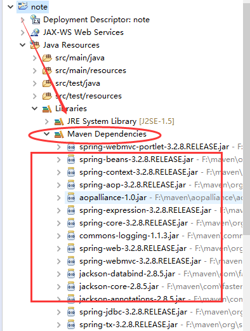
Task: Click the Maven Dependencies library icon
Action: [59, 134]
